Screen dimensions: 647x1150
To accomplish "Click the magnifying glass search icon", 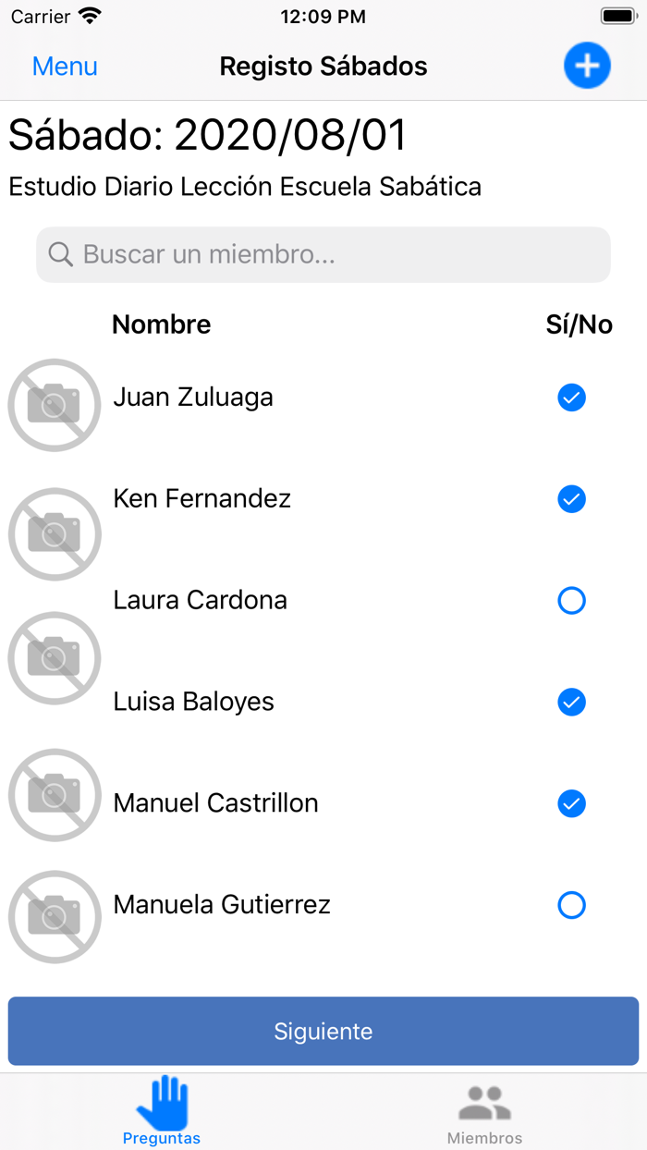I will (x=60, y=254).
